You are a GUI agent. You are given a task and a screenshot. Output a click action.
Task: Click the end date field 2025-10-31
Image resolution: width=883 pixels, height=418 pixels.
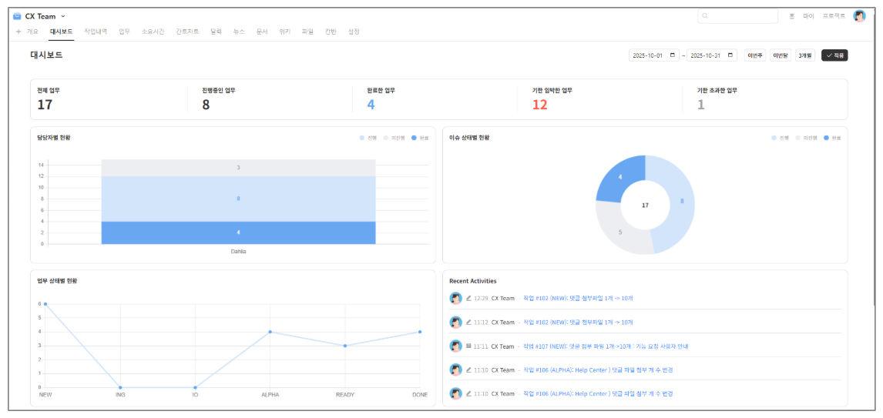[712, 55]
